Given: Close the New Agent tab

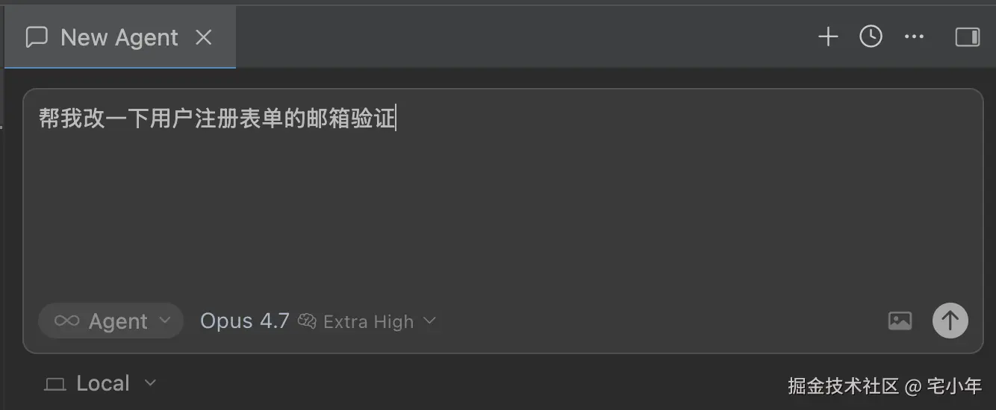Looking at the screenshot, I should click(204, 37).
